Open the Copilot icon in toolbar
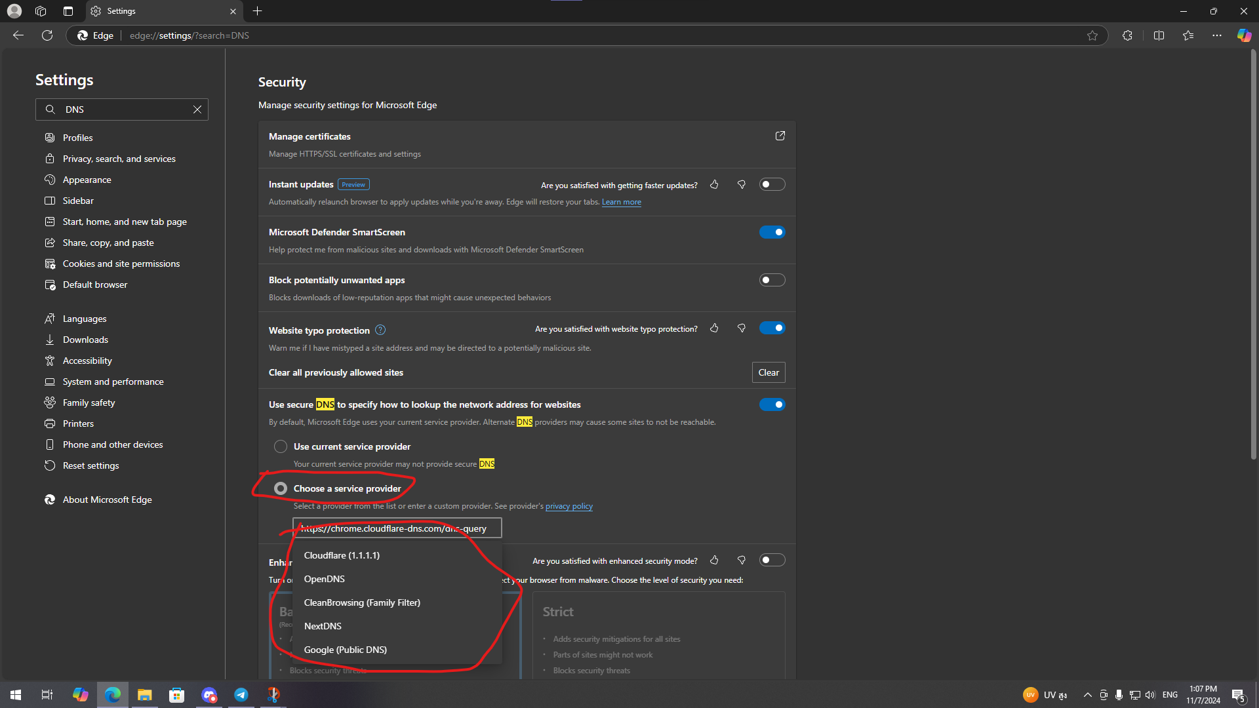 (1244, 35)
